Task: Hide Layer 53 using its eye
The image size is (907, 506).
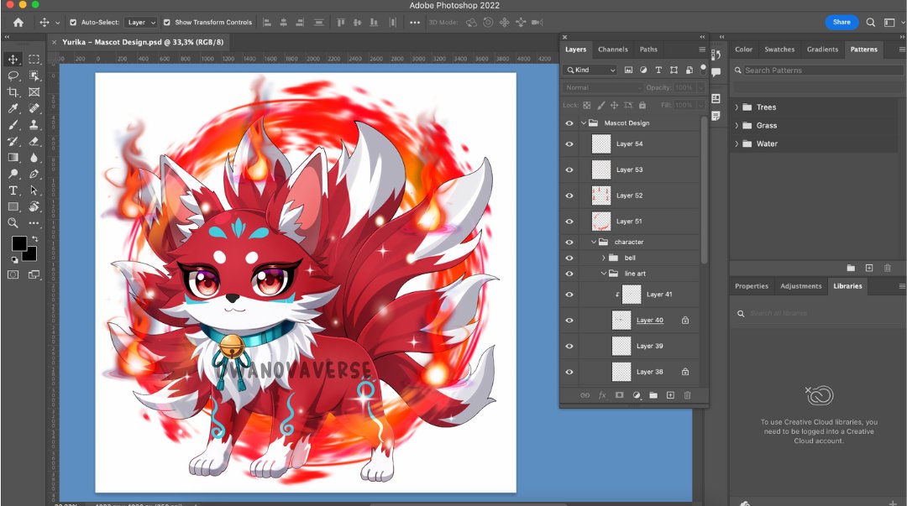Action: [569, 170]
